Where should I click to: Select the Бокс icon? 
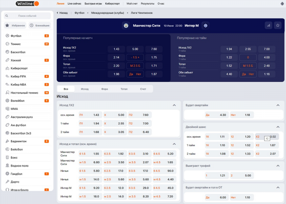tap(7, 157)
